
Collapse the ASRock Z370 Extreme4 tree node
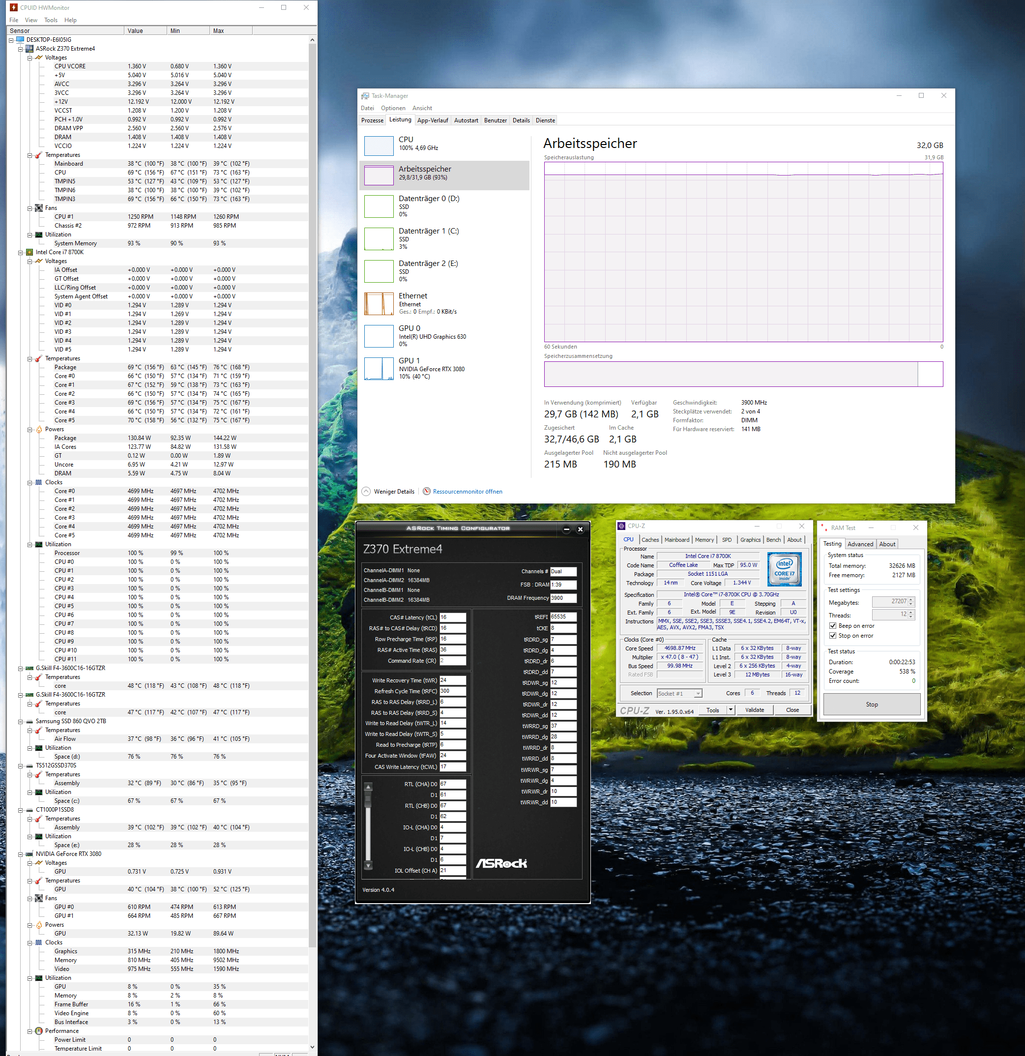[x=21, y=49]
